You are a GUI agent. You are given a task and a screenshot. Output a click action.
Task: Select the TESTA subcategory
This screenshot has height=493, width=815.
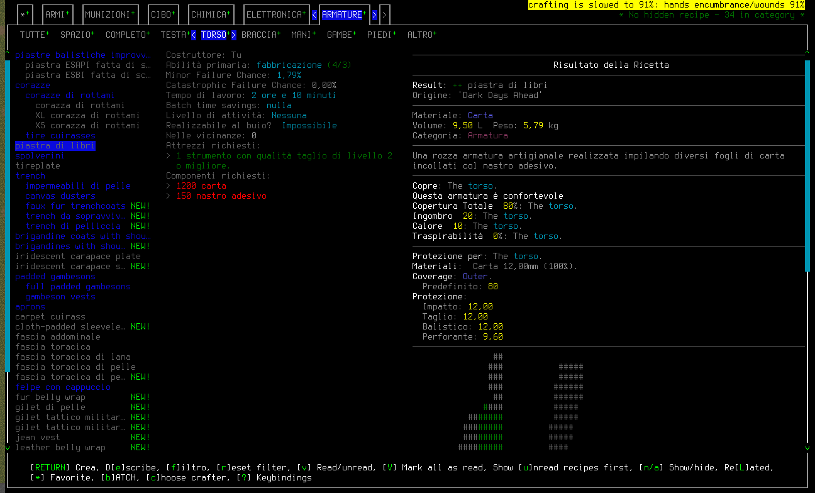[175, 35]
